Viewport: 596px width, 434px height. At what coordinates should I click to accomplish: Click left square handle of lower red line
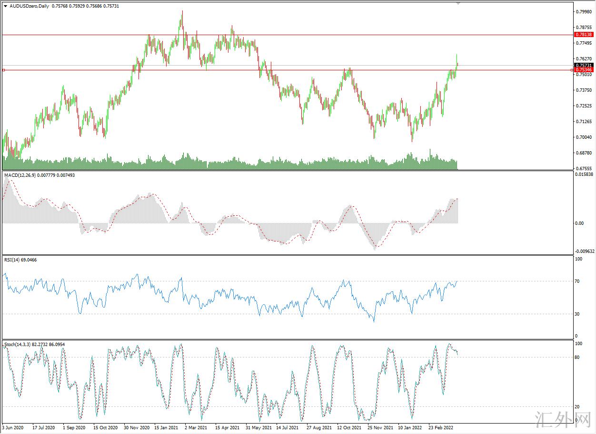[x=3, y=70]
